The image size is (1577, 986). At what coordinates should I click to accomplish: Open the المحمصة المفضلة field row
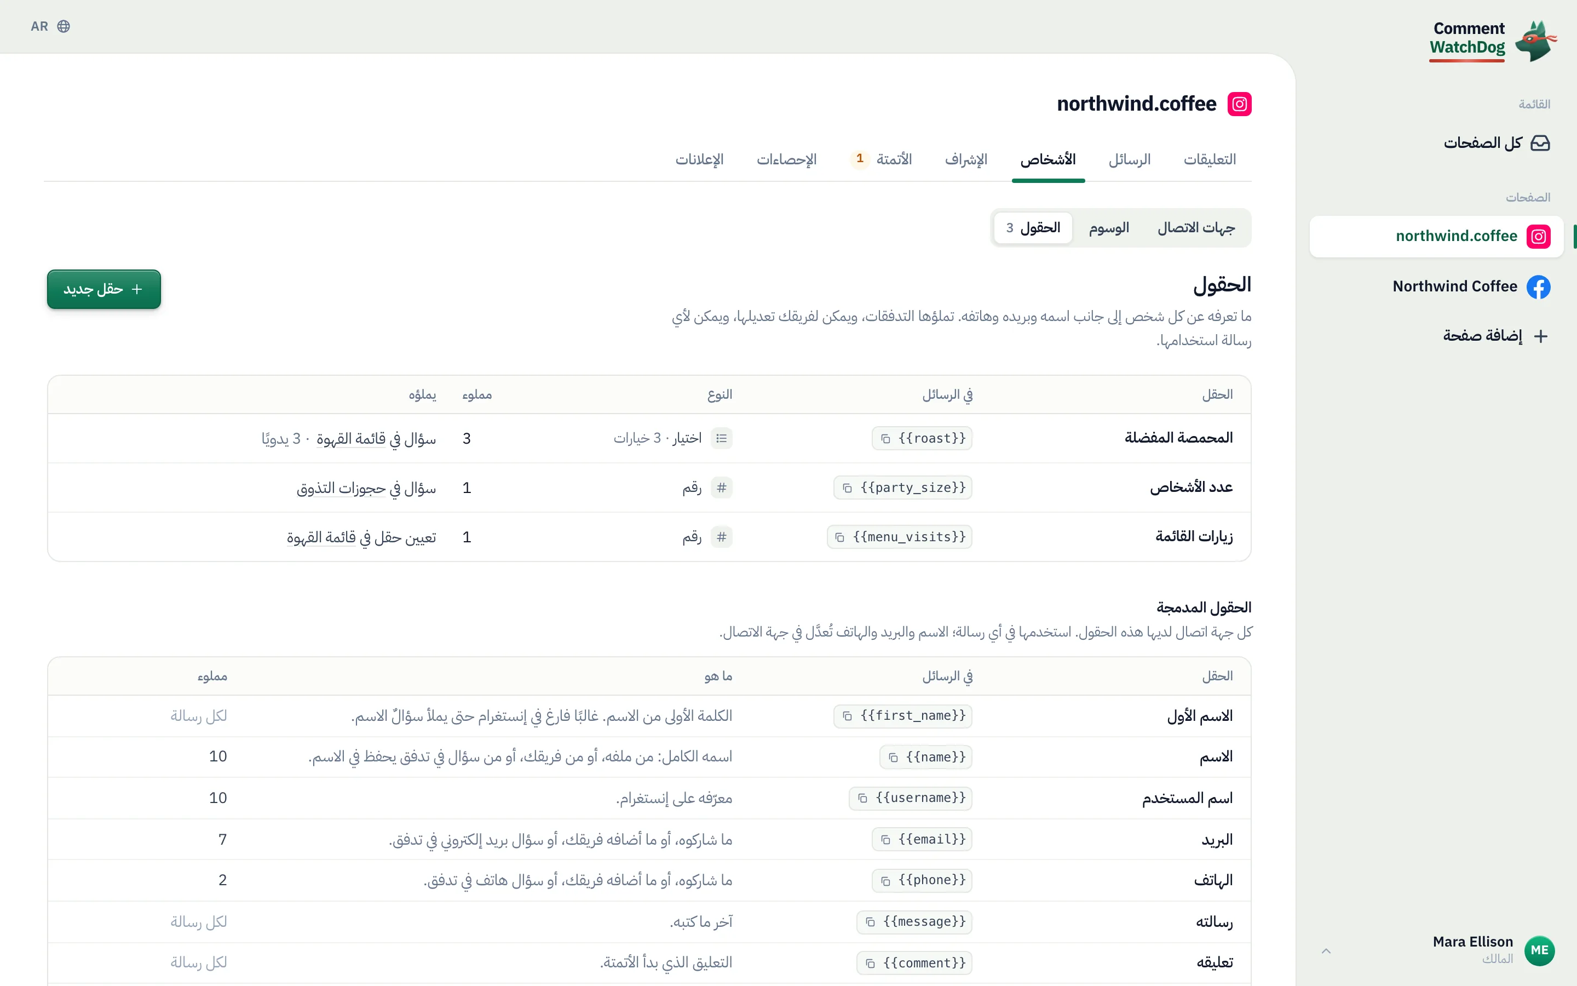[x=649, y=438]
